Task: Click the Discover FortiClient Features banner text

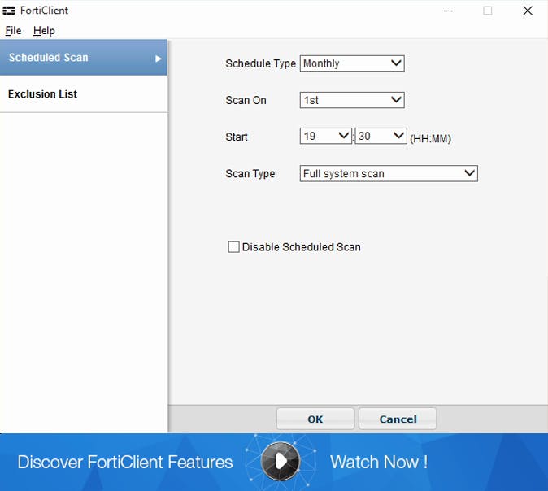Action: 125,462
